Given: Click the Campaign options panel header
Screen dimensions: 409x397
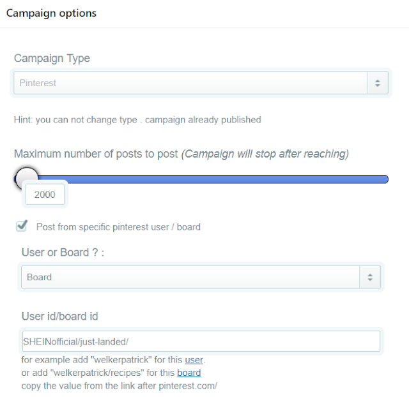Looking at the screenshot, I should coord(51,13).
